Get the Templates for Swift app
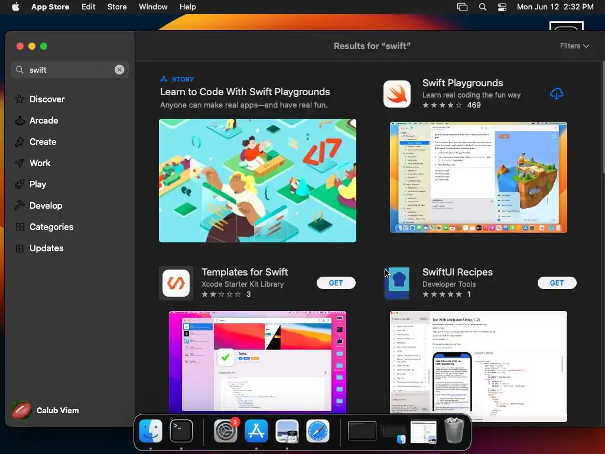The height and width of the screenshot is (454, 605). click(x=336, y=283)
